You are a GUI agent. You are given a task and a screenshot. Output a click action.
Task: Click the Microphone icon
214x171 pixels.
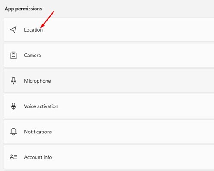point(13,81)
